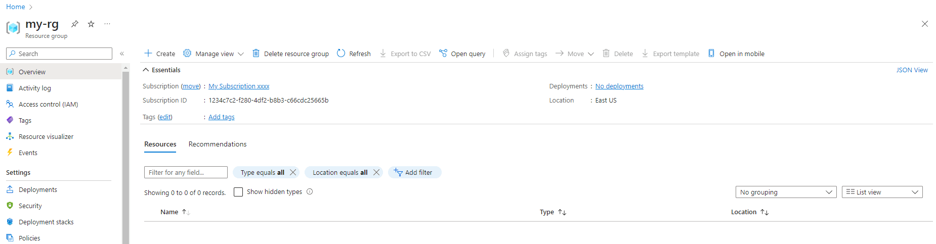Click the info icon beside Show hidden types
Viewport: 936px width, 244px height.
click(x=310, y=191)
